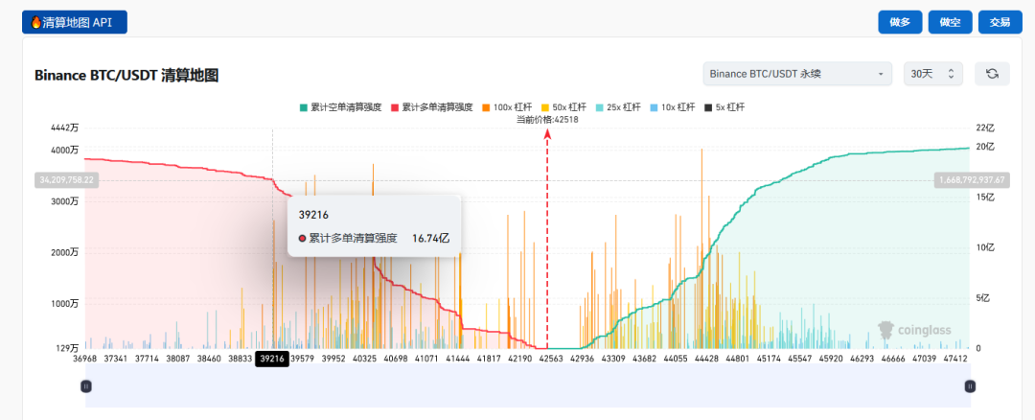Click the fire icon in API button
Viewport: 1035px width, 420px height.
35,22
